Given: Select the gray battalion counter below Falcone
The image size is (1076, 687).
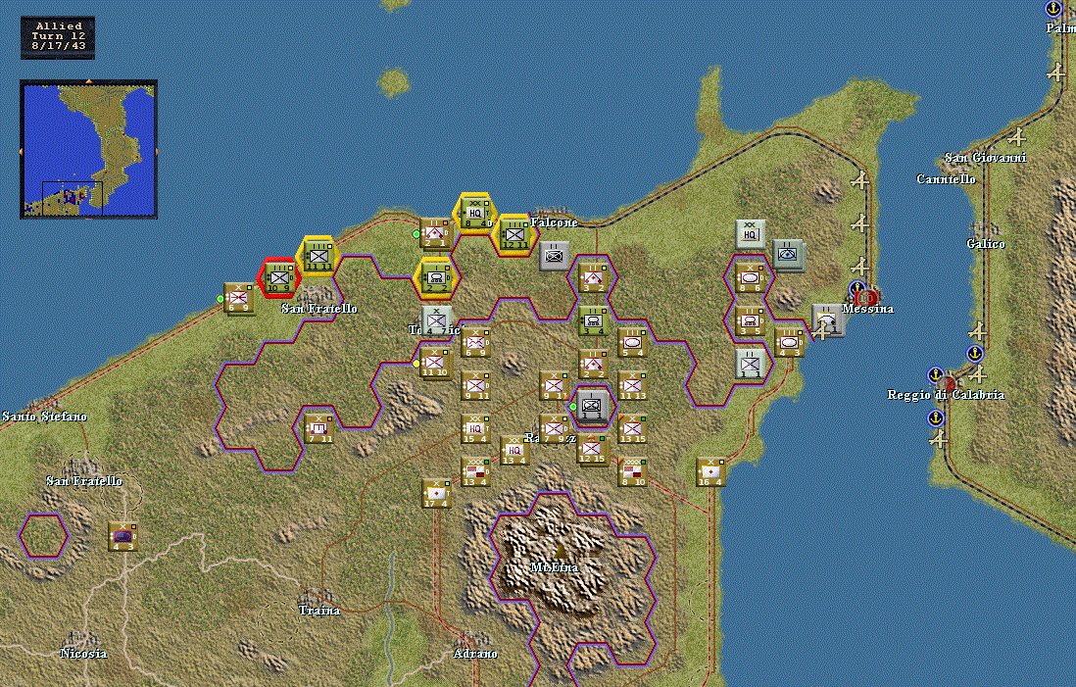Looking at the screenshot, I should (x=554, y=256).
